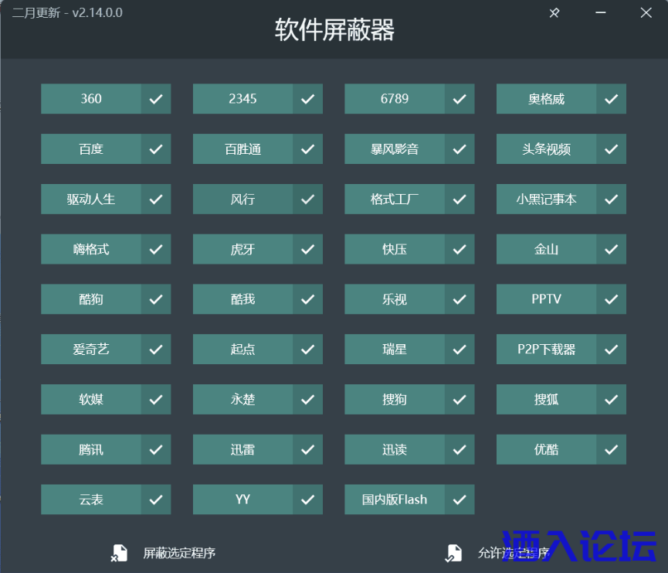The image size is (668, 573).
Task: Toggle the 腾讯 entry label
Action: (x=91, y=449)
